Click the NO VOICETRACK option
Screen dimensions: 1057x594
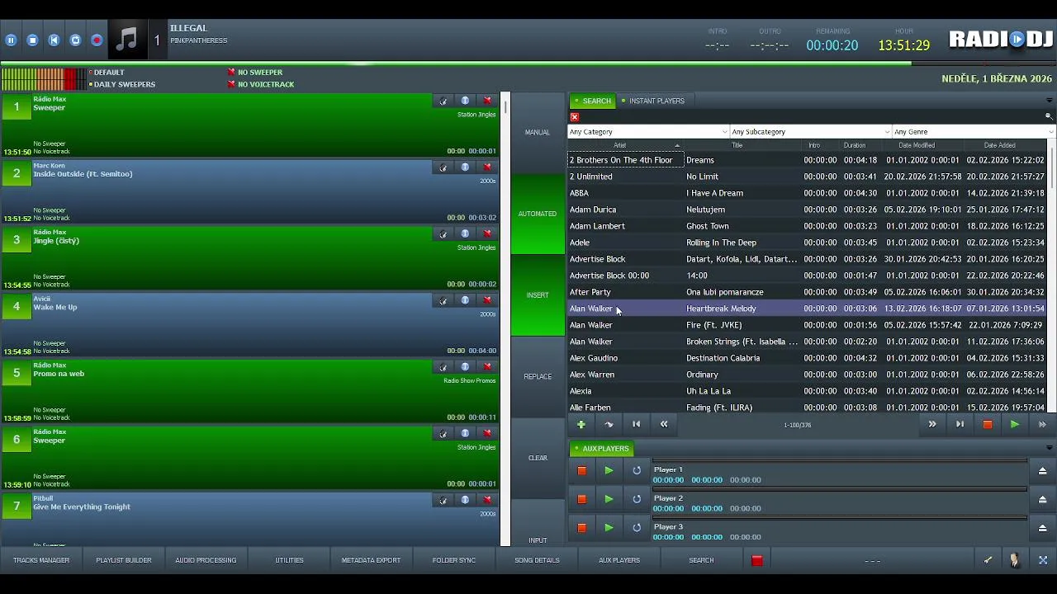tap(261, 84)
